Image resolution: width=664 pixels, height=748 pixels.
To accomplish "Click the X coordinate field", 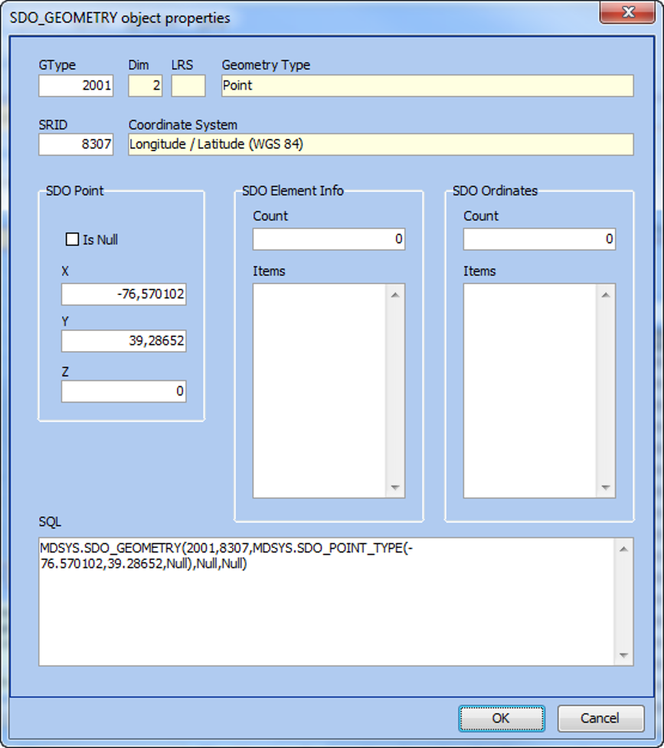I will coord(123,295).
